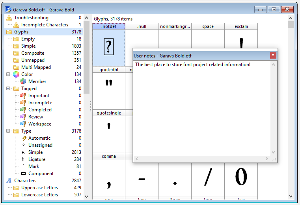Click the panel splitter grip dots
Viewport: 300px width, 205px height.
(91, 106)
